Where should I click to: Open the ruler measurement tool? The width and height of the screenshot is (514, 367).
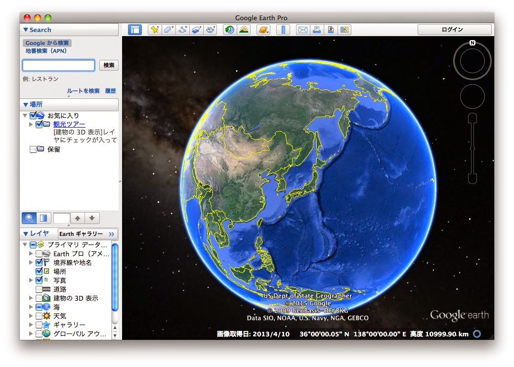click(283, 30)
